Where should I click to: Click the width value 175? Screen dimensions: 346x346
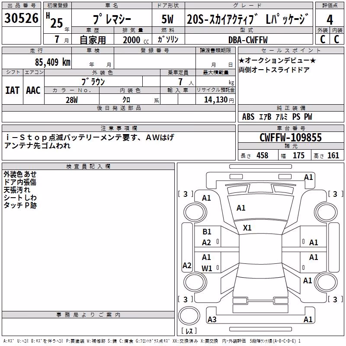click(x=298, y=155)
